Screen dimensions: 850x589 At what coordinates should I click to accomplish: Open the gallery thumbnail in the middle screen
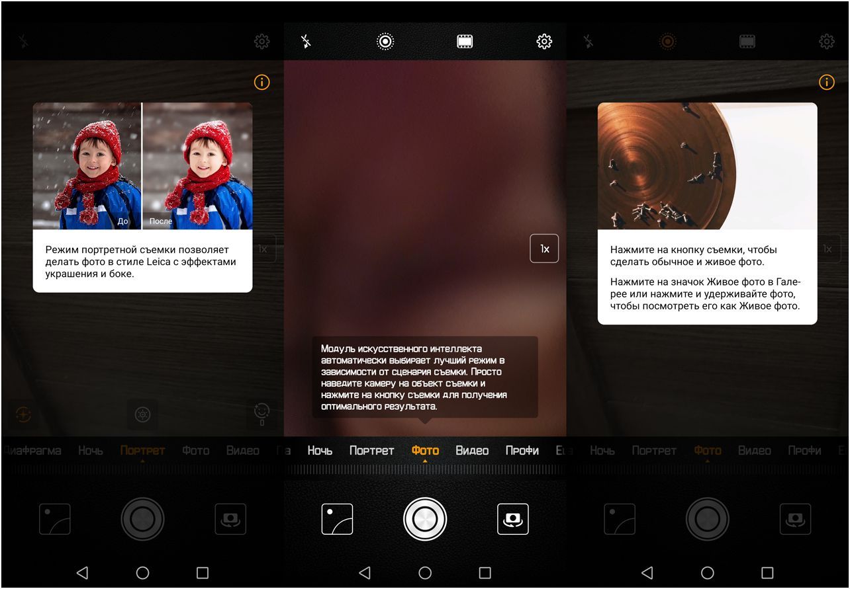(x=337, y=519)
